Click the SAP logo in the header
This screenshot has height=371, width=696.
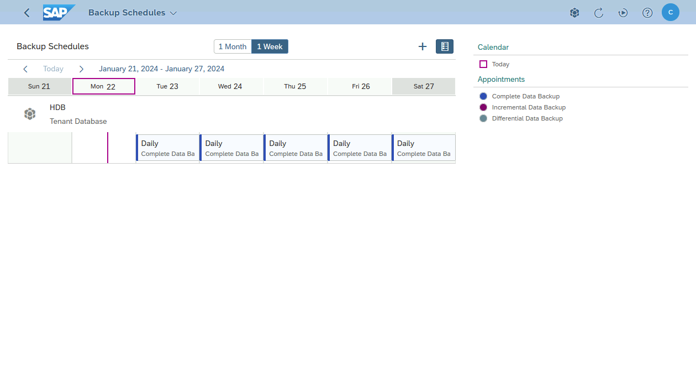pos(59,12)
